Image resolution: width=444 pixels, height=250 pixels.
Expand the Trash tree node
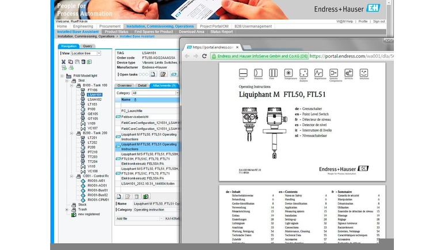[67, 210]
